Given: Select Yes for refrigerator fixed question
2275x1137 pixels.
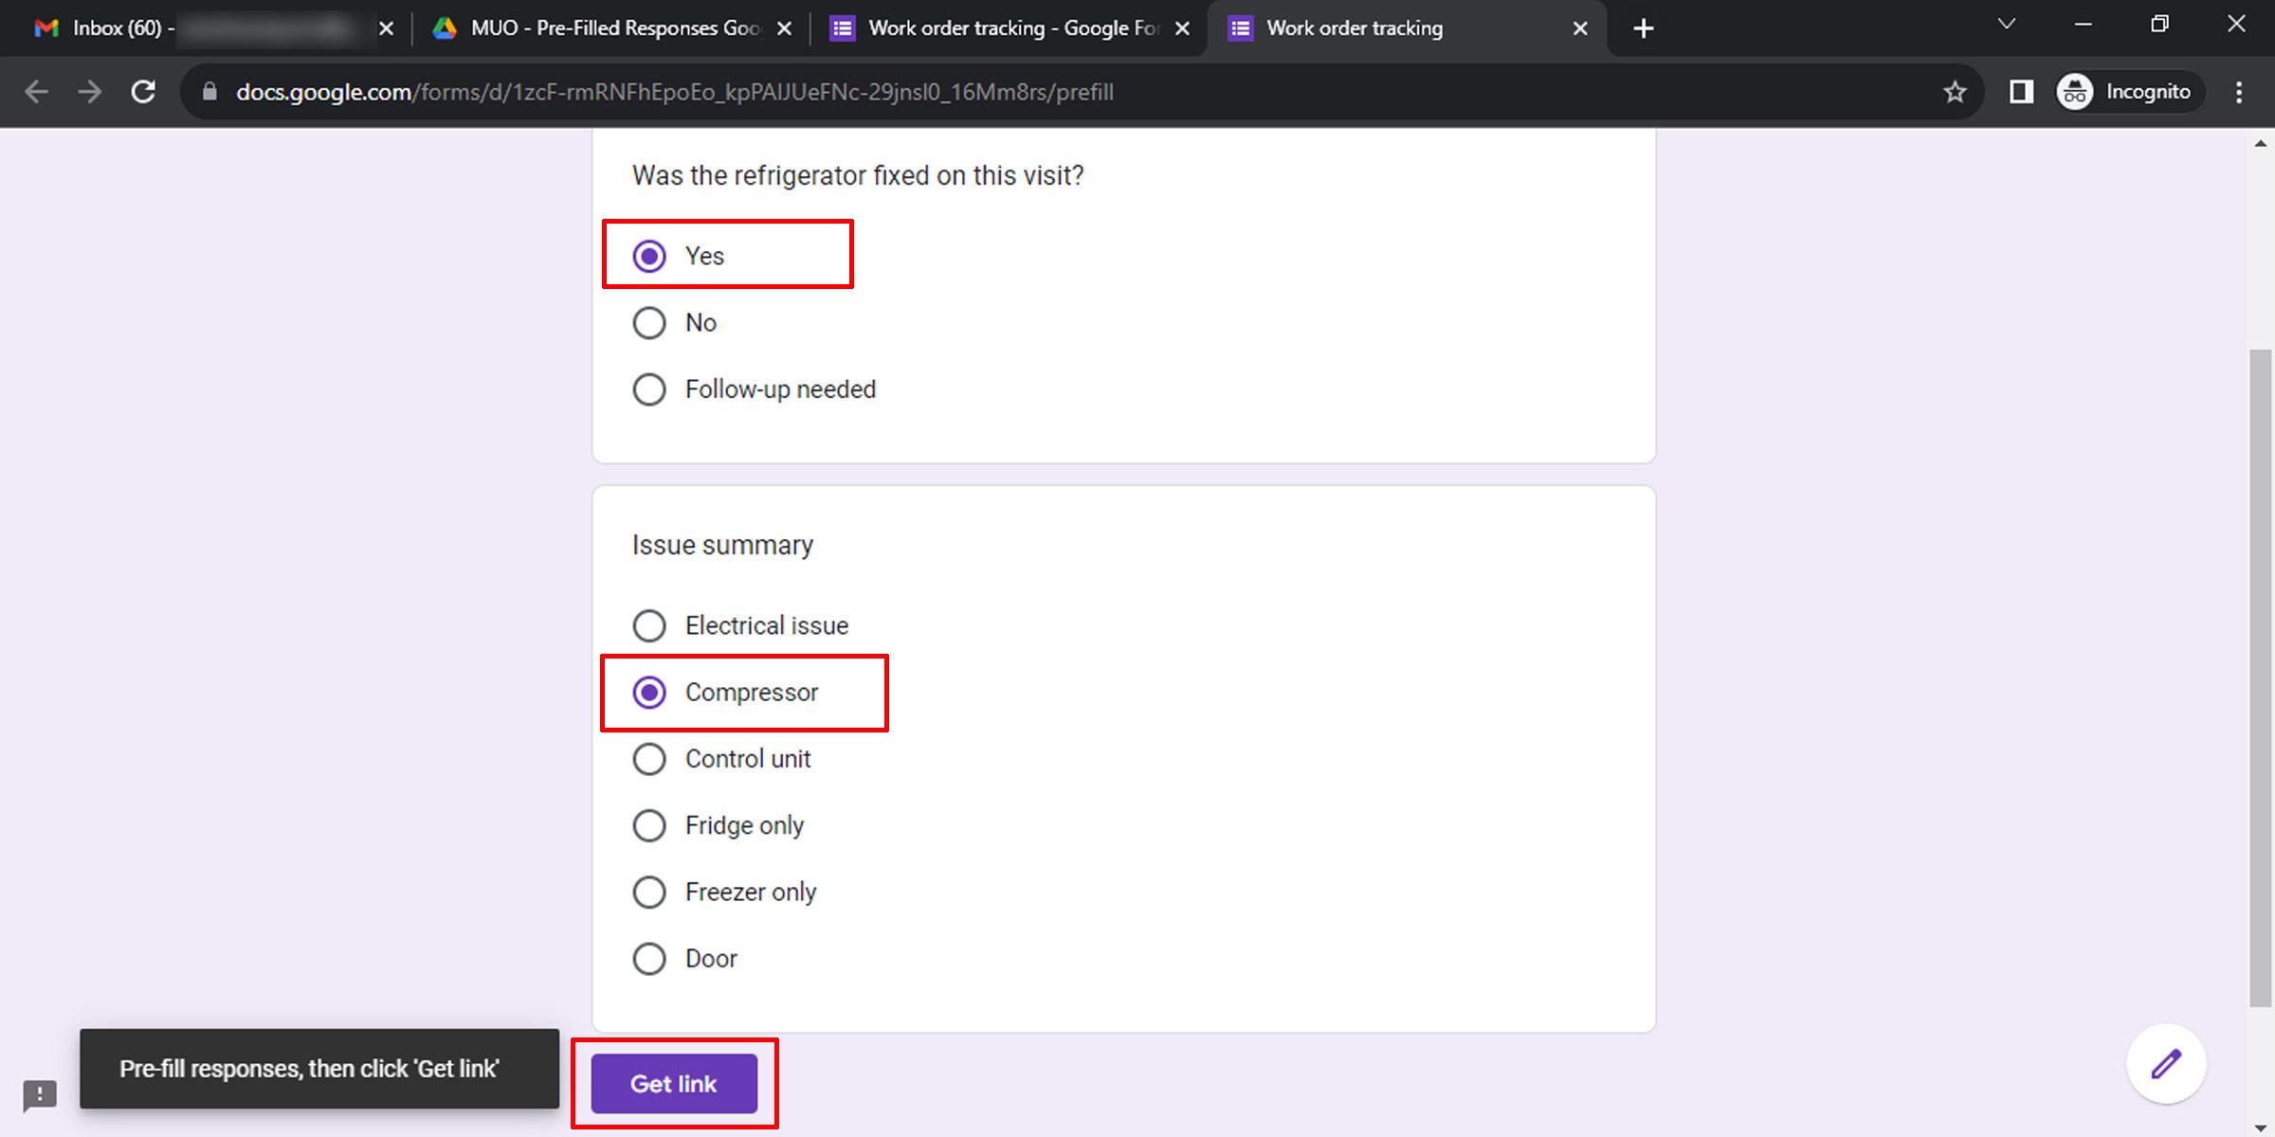Looking at the screenshot, I should (649, 254).
